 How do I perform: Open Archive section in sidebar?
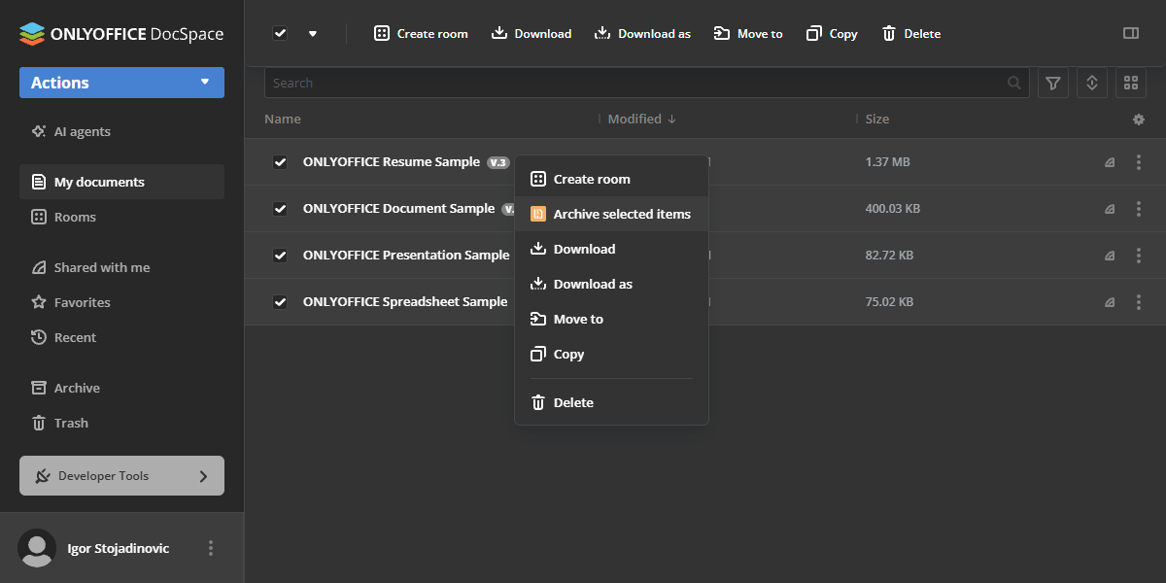[x=121, y=388]
